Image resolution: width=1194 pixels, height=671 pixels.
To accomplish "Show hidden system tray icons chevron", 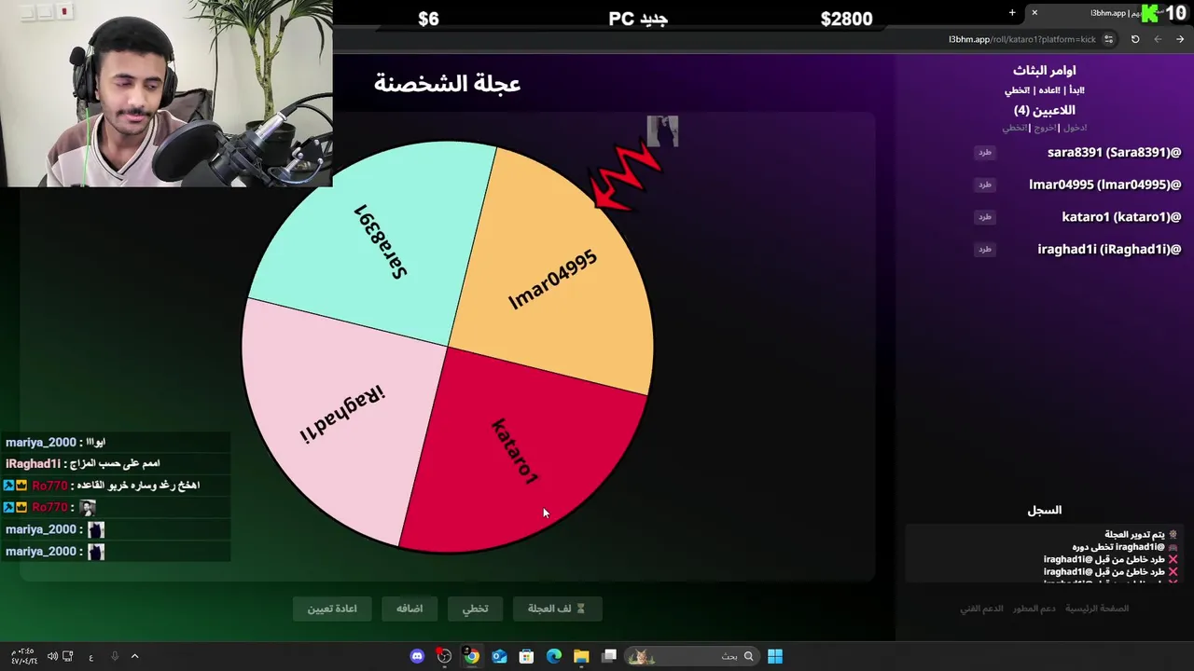I will 134,656.
